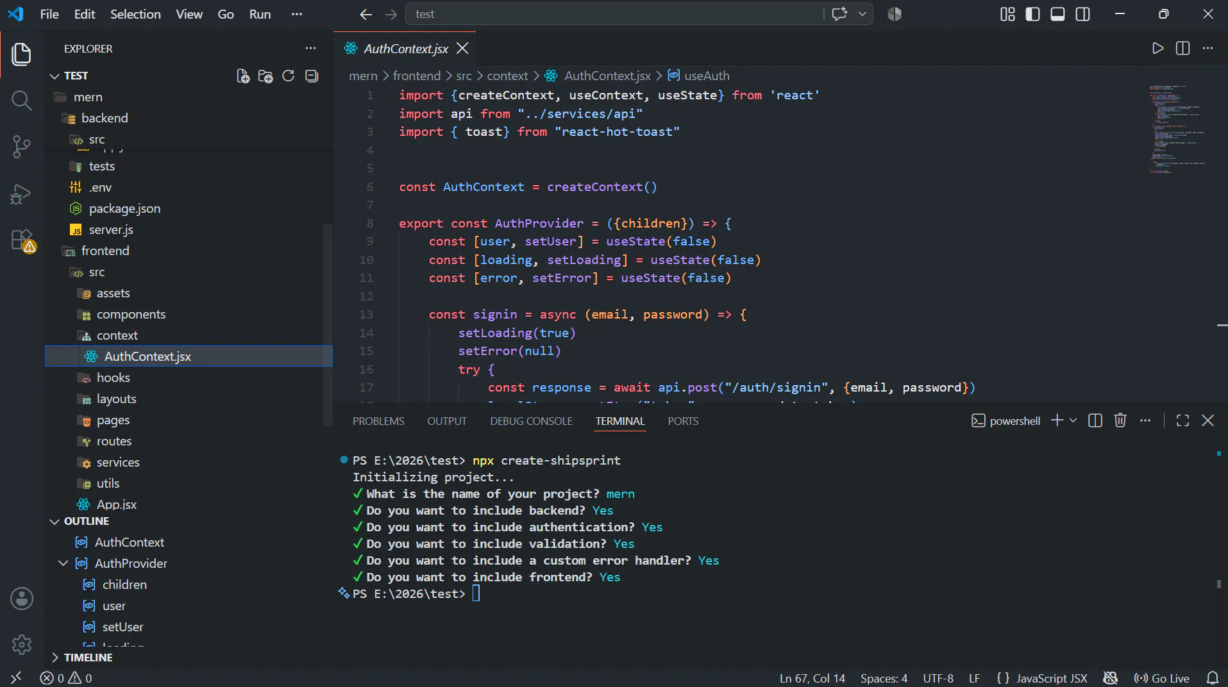Click Ln 67, Col 14 cursor position

pyautogui.click(x=812, y=678)
